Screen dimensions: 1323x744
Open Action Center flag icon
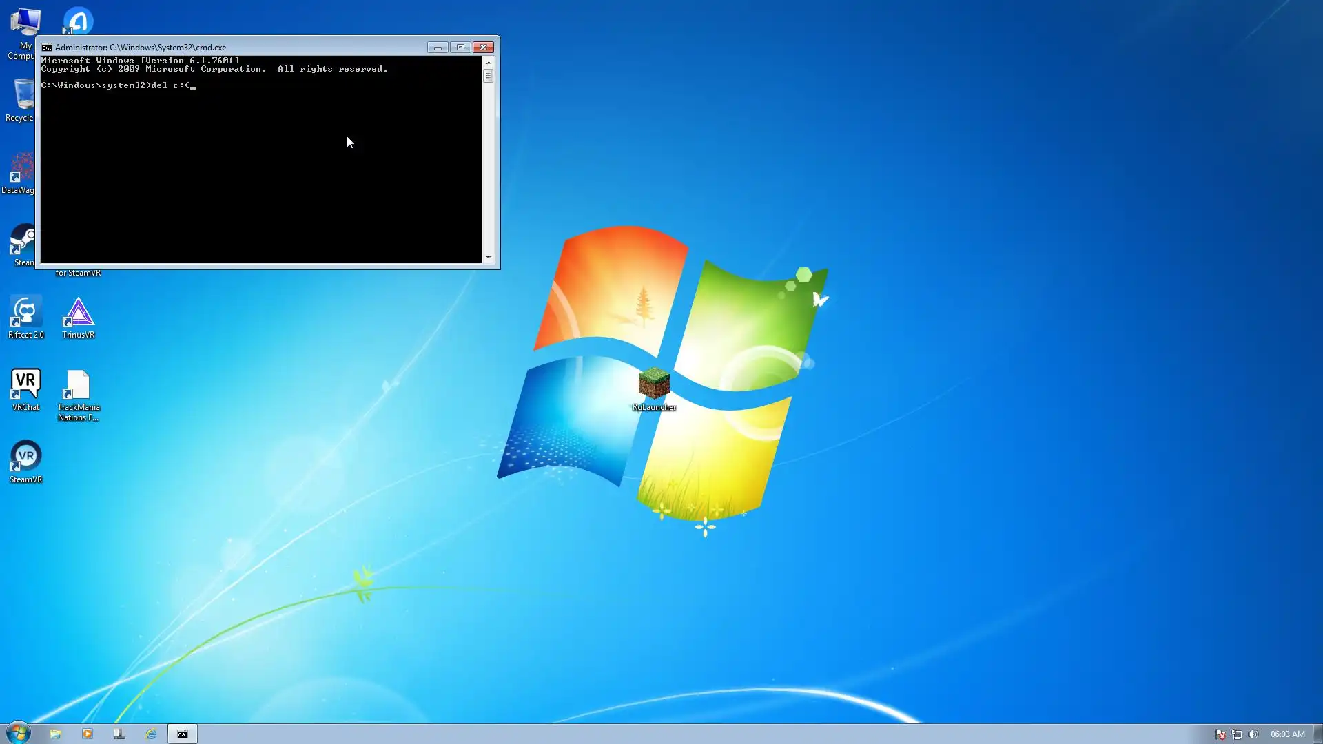[1220, 734]
